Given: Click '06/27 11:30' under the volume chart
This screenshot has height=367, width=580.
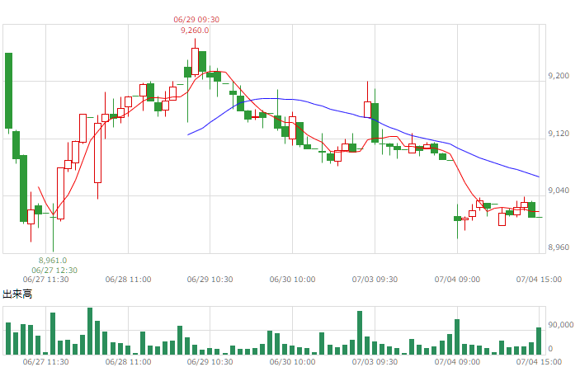Looking at the screenshot, I should click(x=46, y=361).
